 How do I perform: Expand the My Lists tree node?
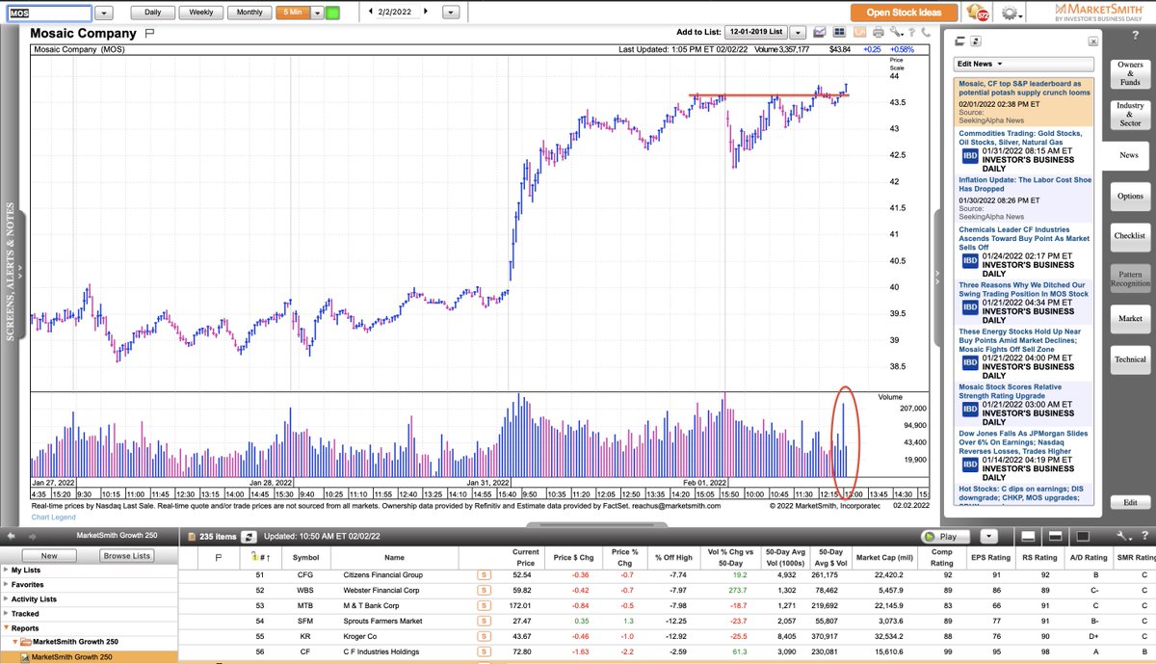point(6,570)
